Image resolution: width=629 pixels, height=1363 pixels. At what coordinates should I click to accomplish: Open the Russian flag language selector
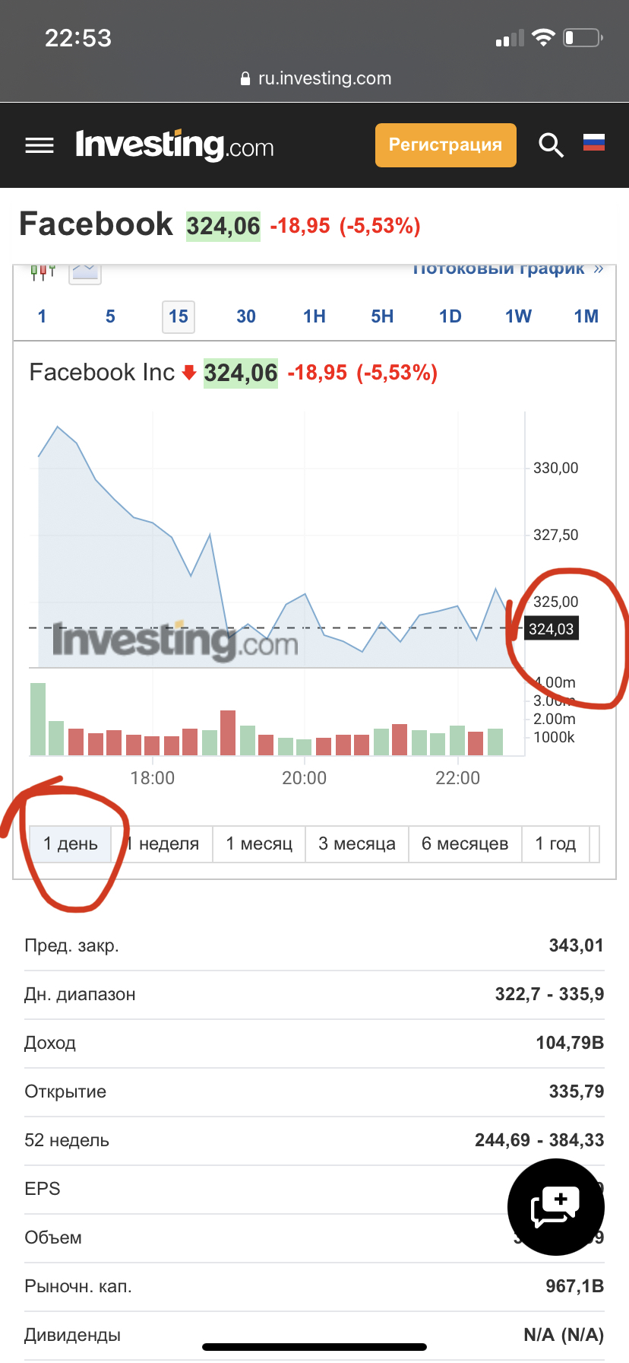pos(593,142)
